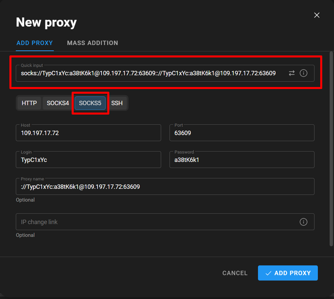Focus the Quick input text field

(148, 73)
